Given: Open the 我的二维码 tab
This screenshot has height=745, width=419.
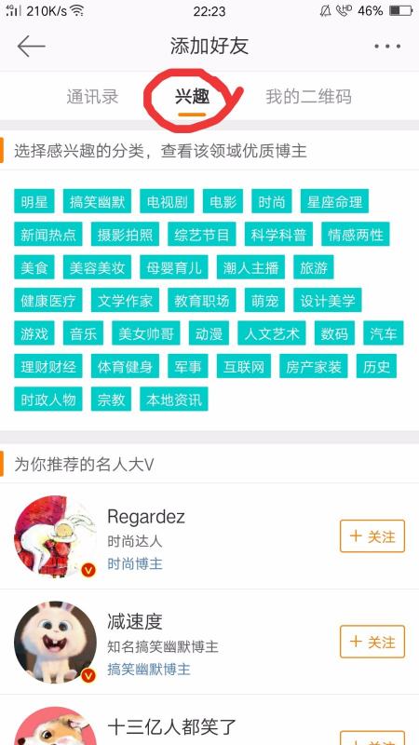Looking at the screenshot, I should click(309, 97).
